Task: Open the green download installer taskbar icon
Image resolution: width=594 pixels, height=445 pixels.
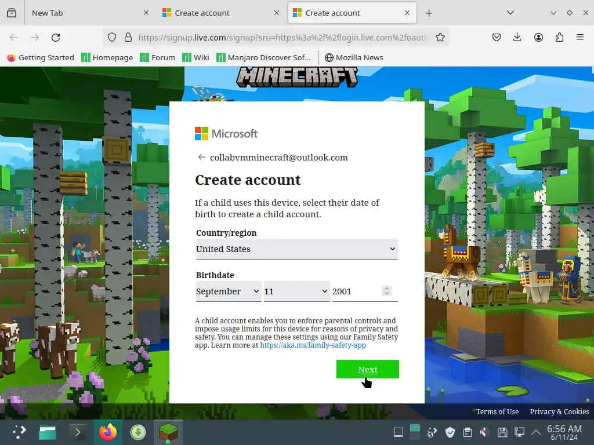Action: [138, 432]
